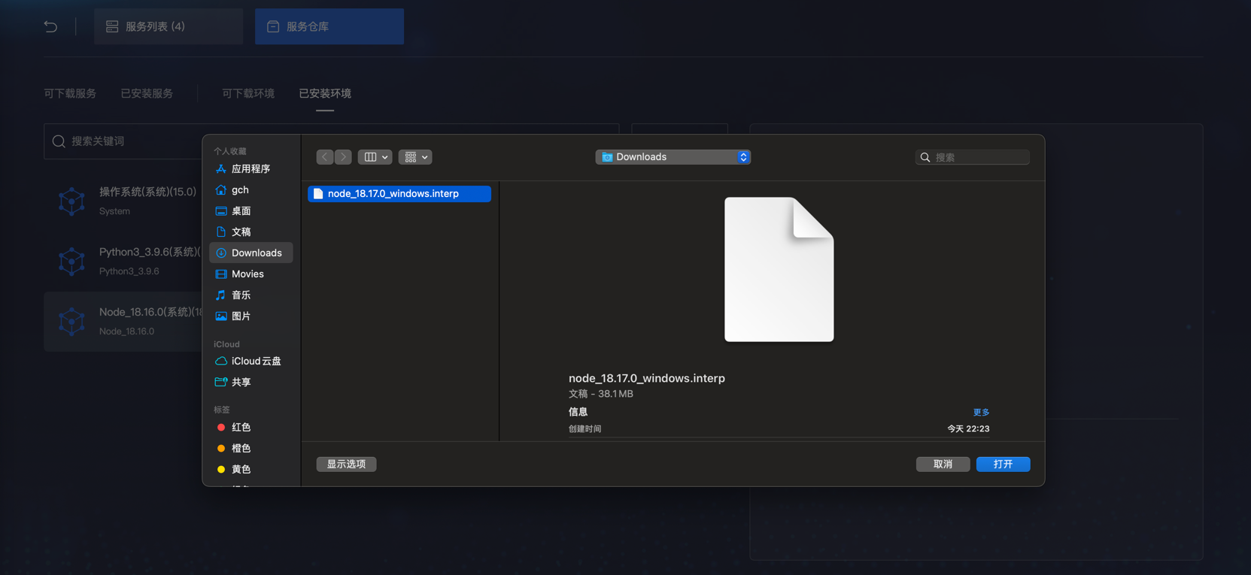Open 音乐 folder in sidebar

point(251,295)
